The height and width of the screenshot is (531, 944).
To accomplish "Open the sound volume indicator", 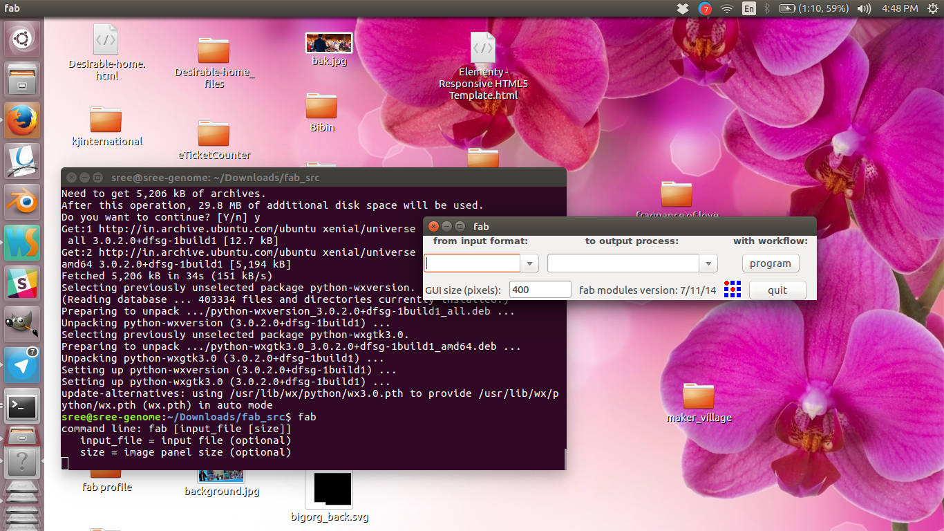I will 864,8.
